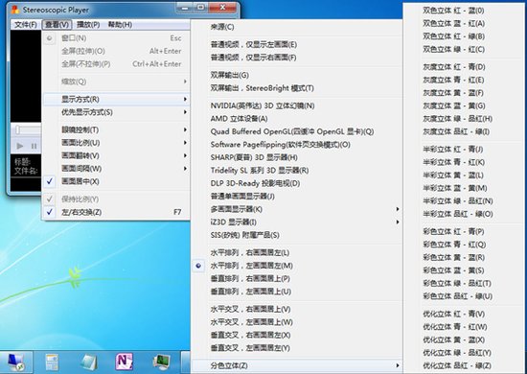The width and height of the screenshot is (527, 374).
Task: Select 灰度立体 红 - 青(D)
Action: (464, 67)
